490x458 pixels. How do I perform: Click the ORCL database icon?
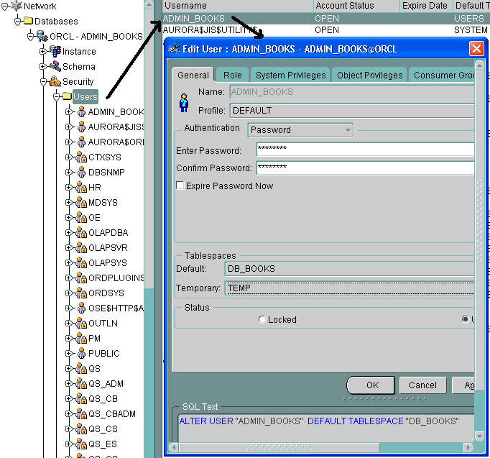tap(42, 36)
